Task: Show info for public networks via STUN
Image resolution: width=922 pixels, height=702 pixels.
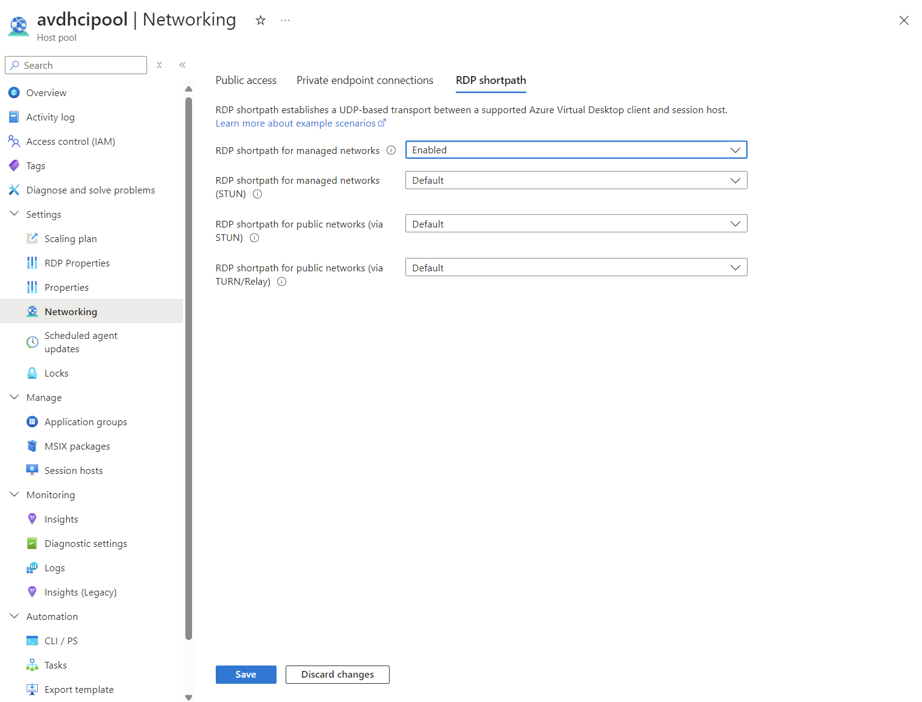Action: coord(255,238)
